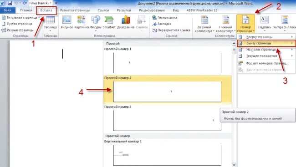Select Простой номер 2 thumbnail
The width and height of the screenshot is (296, 167).
[x=167, y=92]
